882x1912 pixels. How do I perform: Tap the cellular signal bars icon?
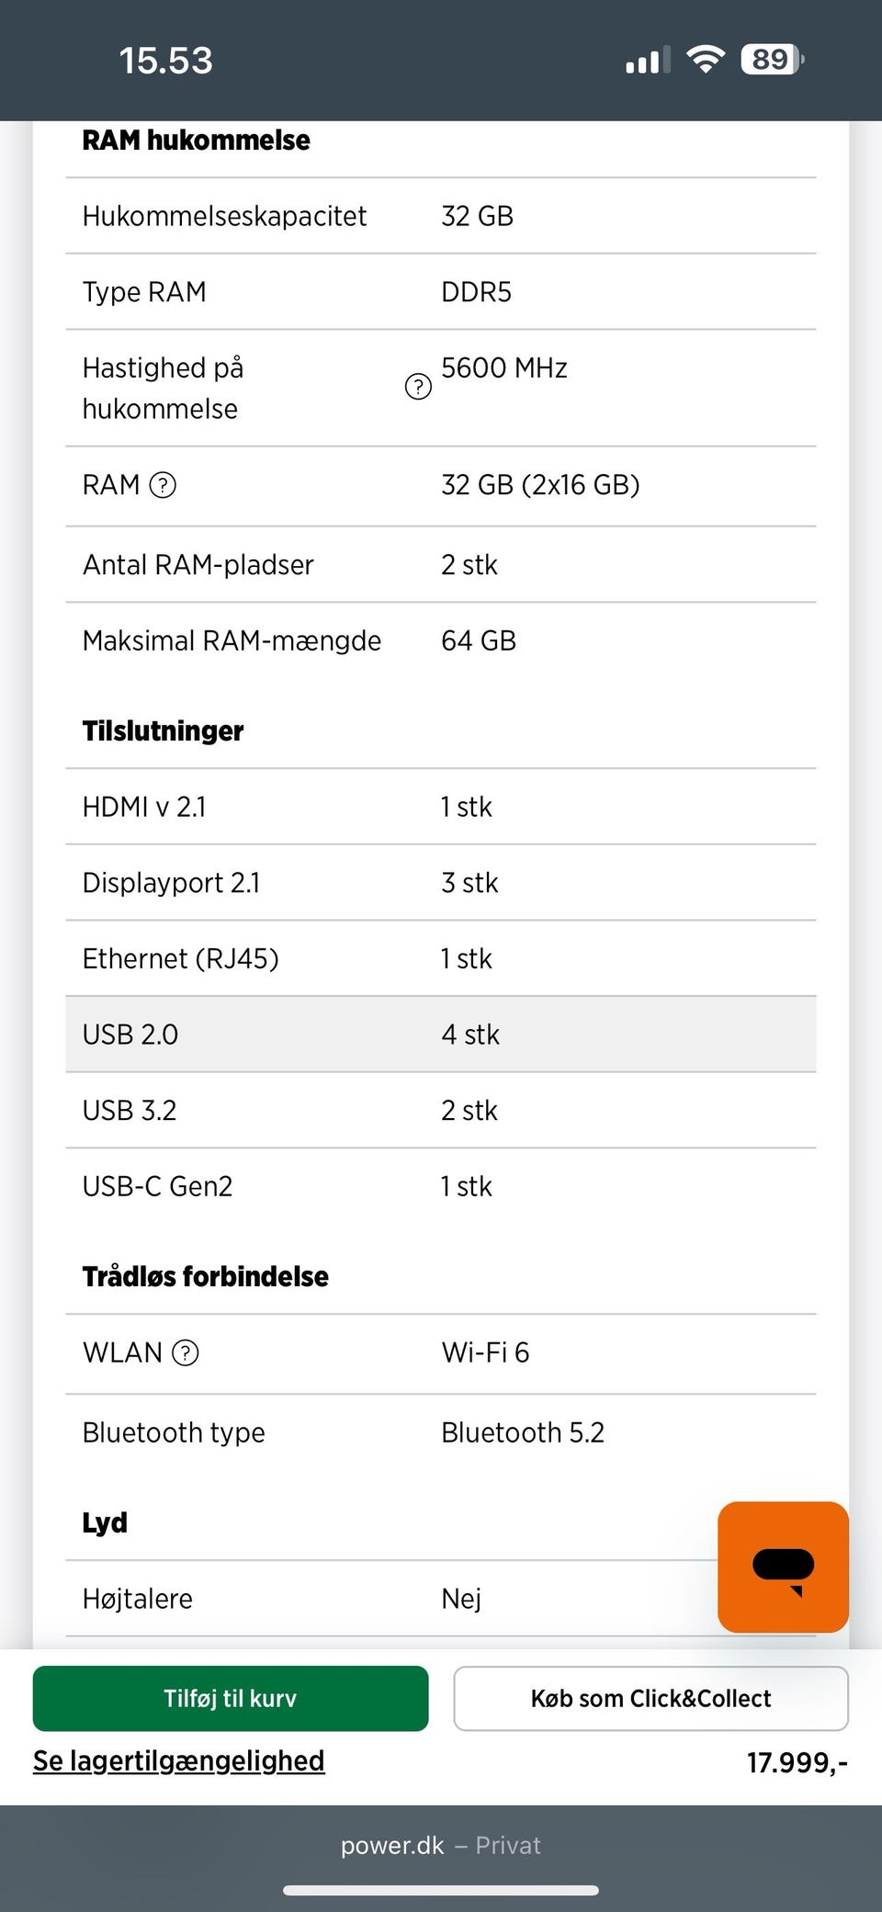tap(648, 61)
